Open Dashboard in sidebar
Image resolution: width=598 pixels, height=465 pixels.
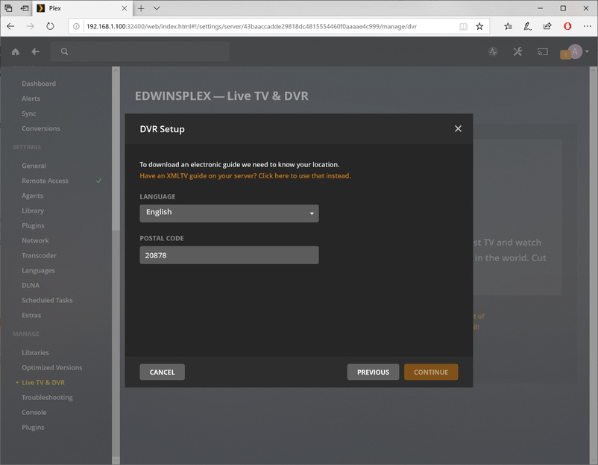click(x=39, y=84)
